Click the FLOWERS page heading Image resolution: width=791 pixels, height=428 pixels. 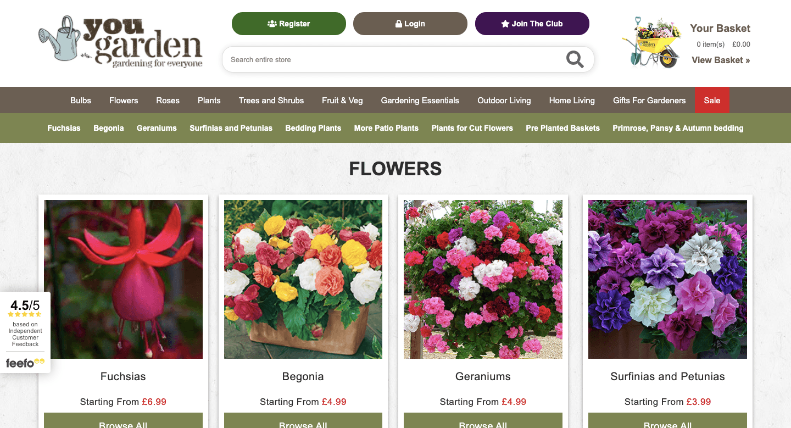pos(396,169)
